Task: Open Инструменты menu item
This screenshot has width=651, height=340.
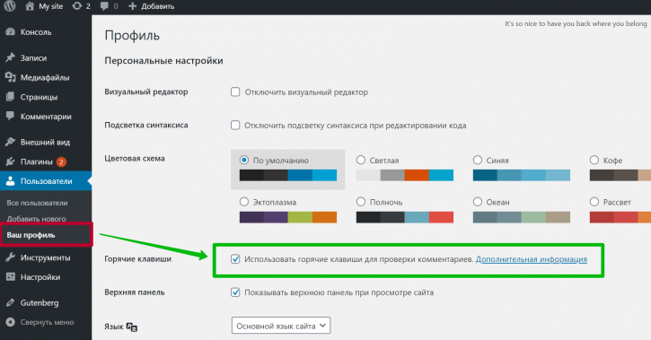Action: [x=46, y=257]
